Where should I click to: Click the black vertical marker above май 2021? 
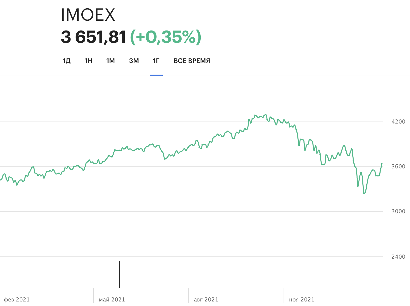119,274
